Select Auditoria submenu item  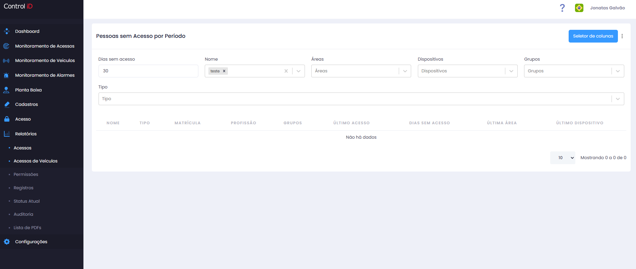click(23, 214)
